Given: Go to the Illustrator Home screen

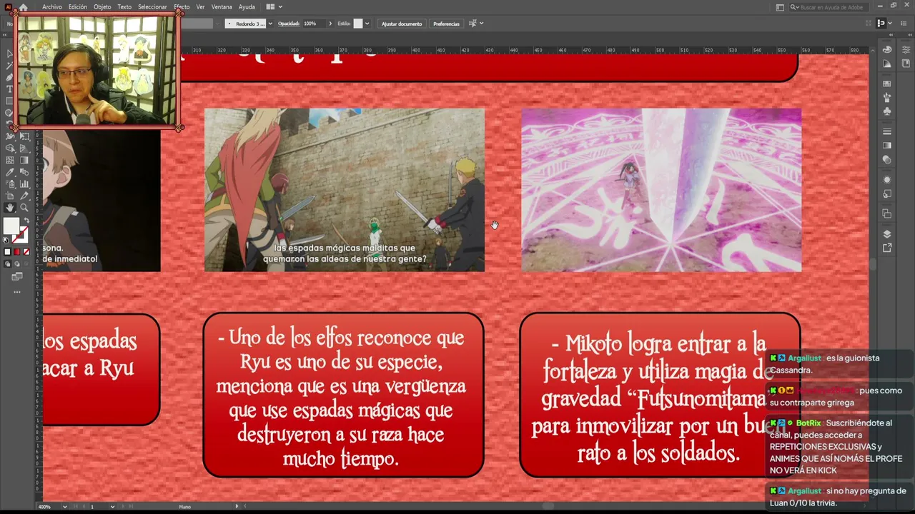Looking at the screenshot, I should (23, 6).
